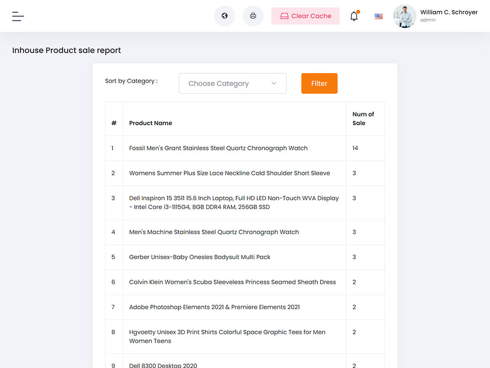
Task: Select the Dell Inspiron 15 3511 laptop row
Action: 245,203
